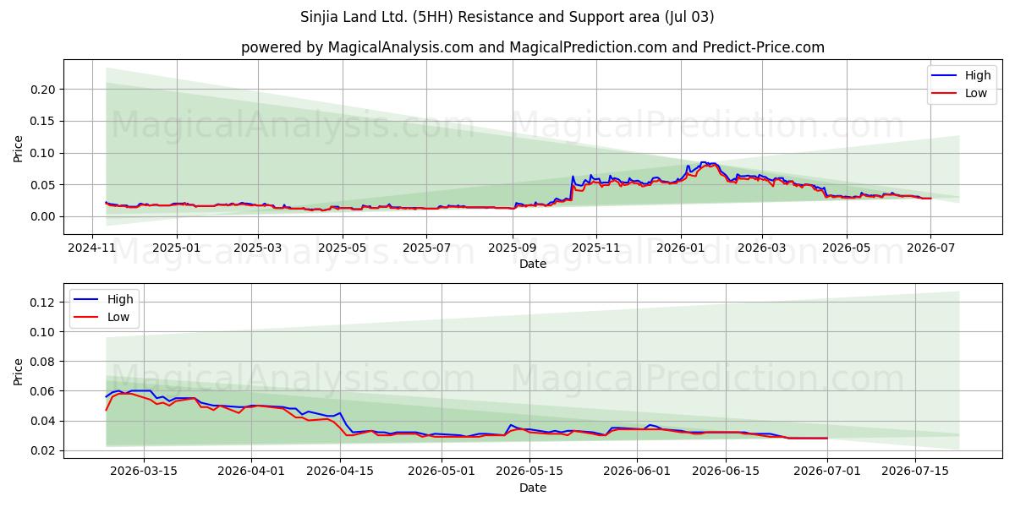This screenshot has height=507, width=1015.
Task: Click the '2026-07' x-axis label on top chart
Action: (930, 248)
